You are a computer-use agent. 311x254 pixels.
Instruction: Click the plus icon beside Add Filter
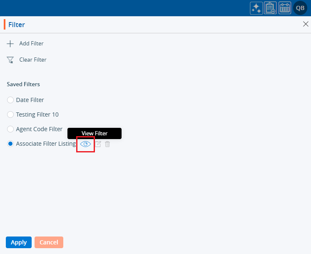pos(10,44)
